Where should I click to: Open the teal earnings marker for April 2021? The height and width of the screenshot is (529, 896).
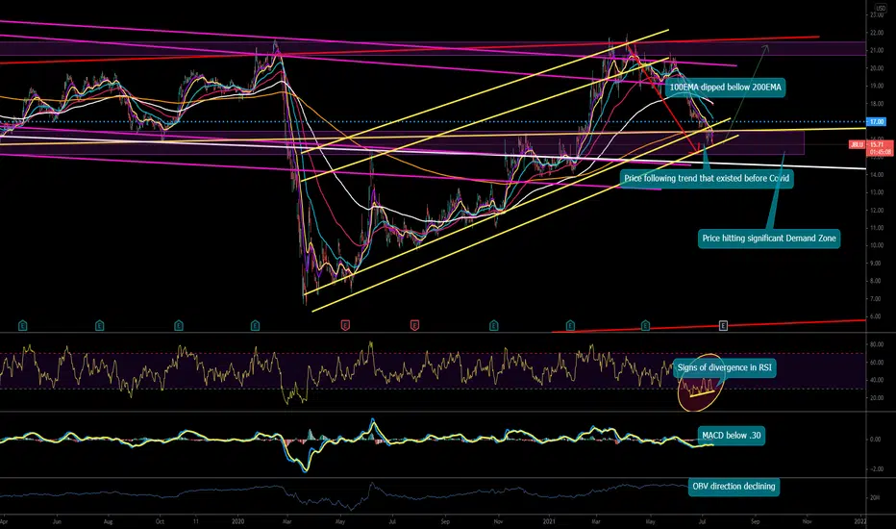click(645, 326)
